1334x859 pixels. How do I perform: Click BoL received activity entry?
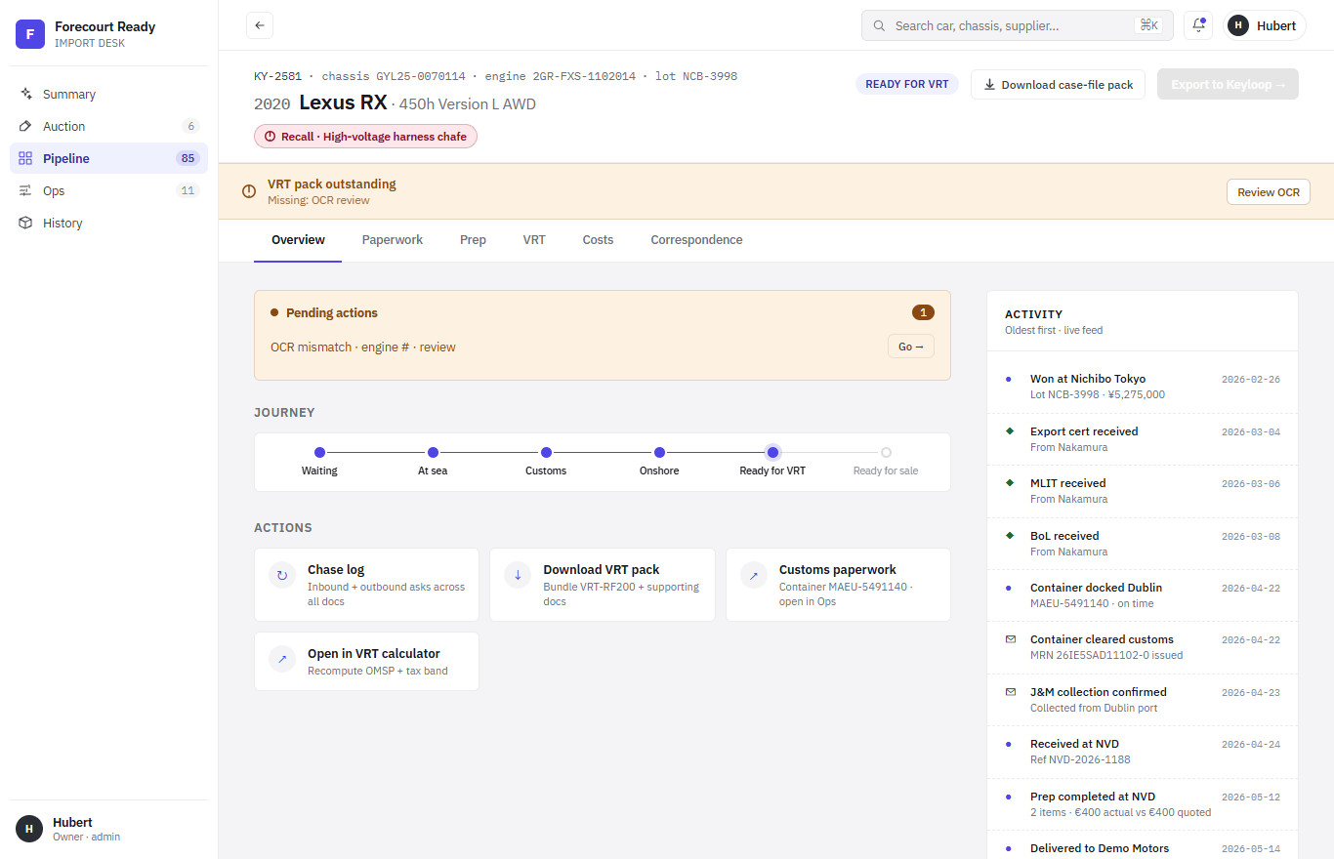[1143, 543]
